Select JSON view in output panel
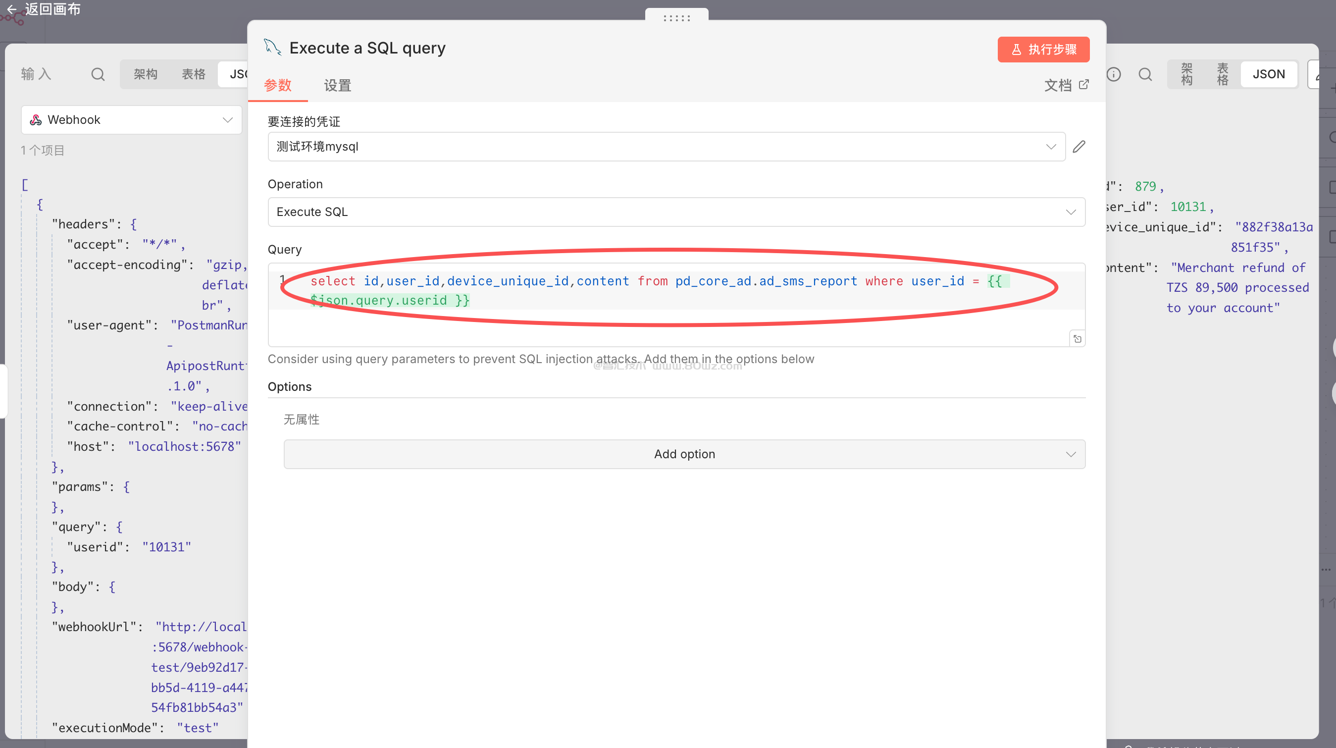Image resolution: width=1336 pixels, height=748 pixels. pos(1269,74)
